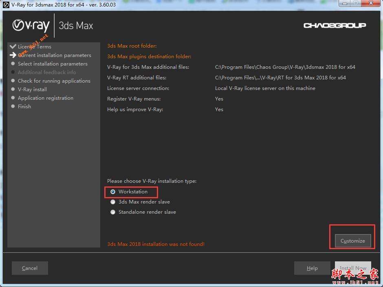Open Check for running applications step

[x=54, y=81]
